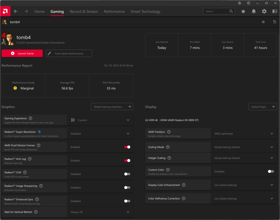Click help icon for Radeon Anti-Lag
Screen dimensions: 280x220
pos(30,159)
